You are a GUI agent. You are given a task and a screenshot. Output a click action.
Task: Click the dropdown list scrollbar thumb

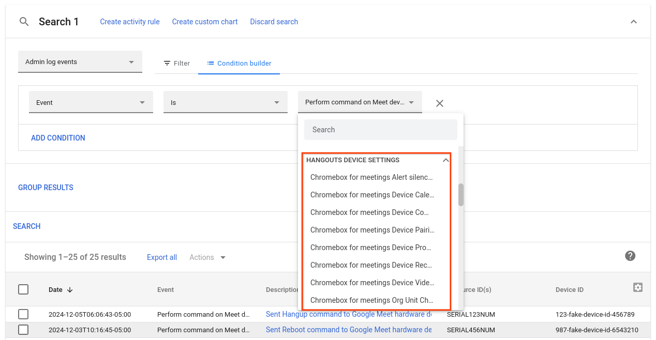tap(461, 195)
